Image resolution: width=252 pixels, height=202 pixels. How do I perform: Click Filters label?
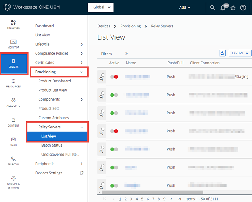tap(106, 54)
